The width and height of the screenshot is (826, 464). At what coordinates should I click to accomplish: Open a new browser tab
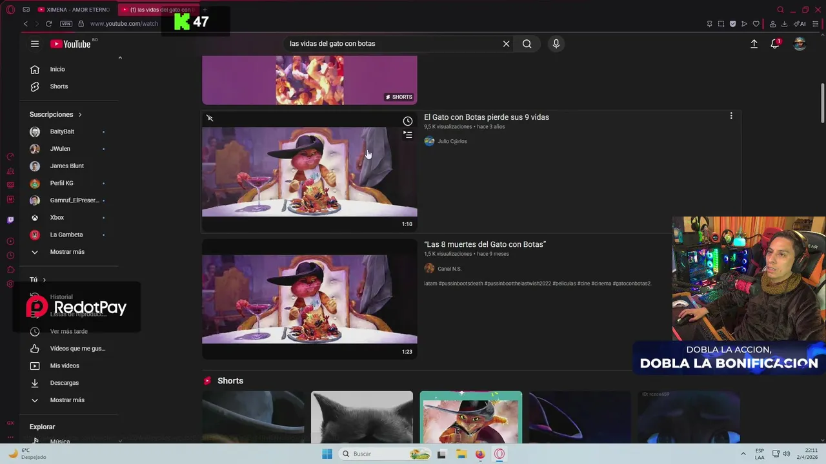(x=205, y=10)
